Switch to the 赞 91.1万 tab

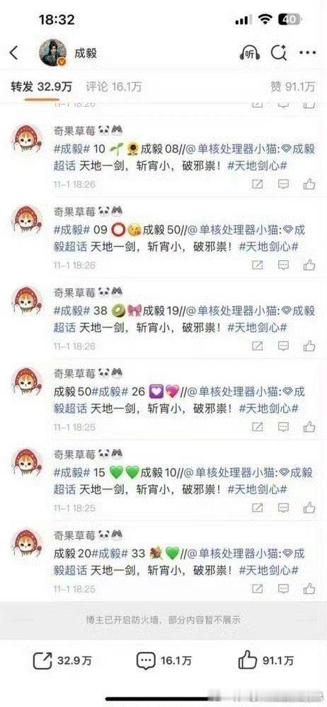pyautogui.click(x=293, y=86)
